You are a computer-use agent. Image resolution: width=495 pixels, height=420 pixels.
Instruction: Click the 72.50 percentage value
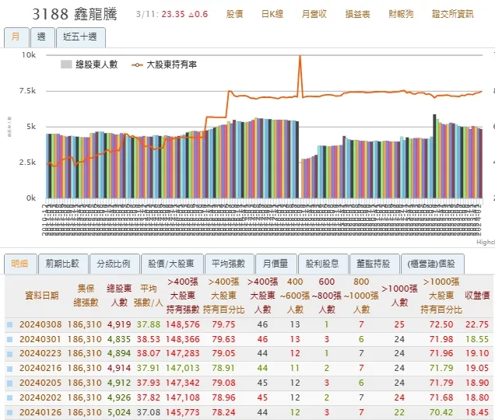[x=441, y=324]
